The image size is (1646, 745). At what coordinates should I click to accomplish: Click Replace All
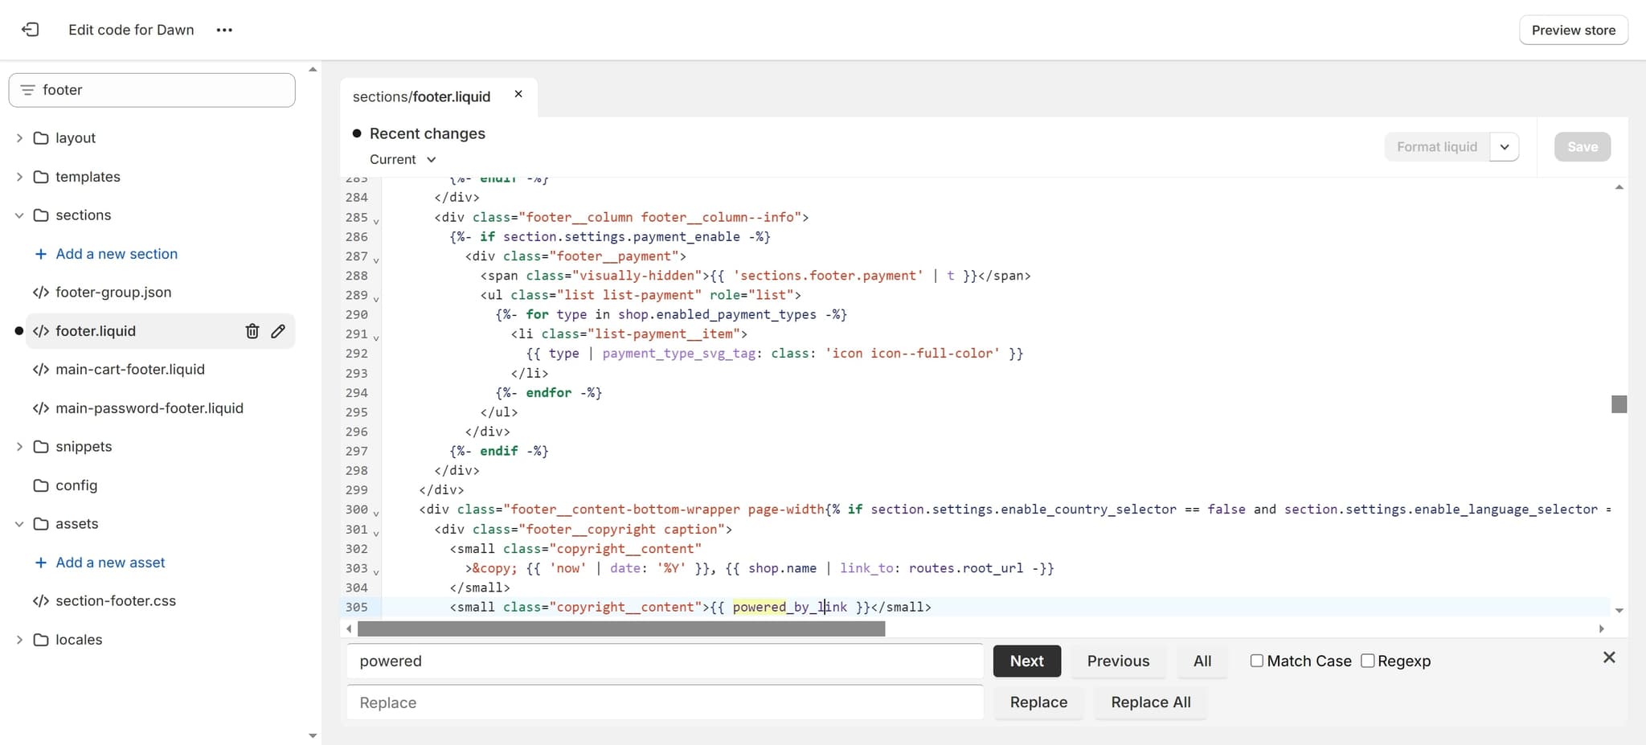tap(1150, 702)
